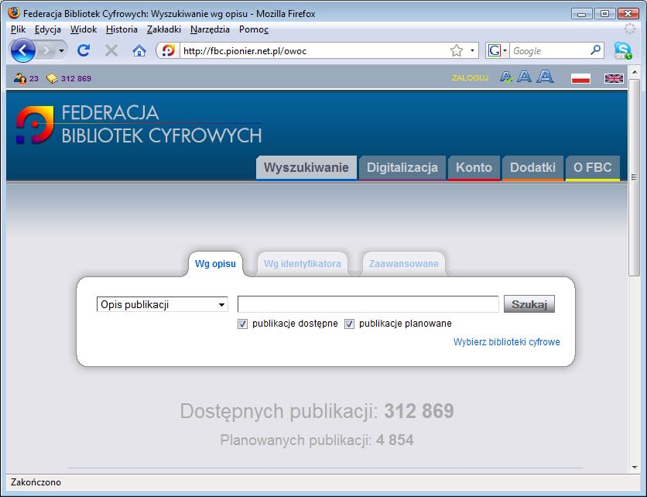Switch to the Digitalizacja tab
Screen dimensions: 647x497
click(x=402, y=167)
